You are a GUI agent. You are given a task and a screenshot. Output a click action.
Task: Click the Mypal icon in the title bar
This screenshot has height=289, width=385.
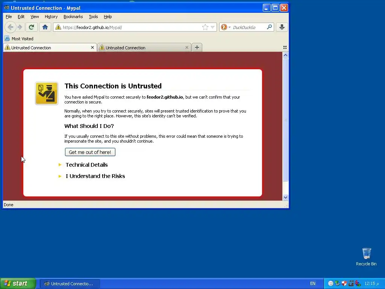coord(7,8)
